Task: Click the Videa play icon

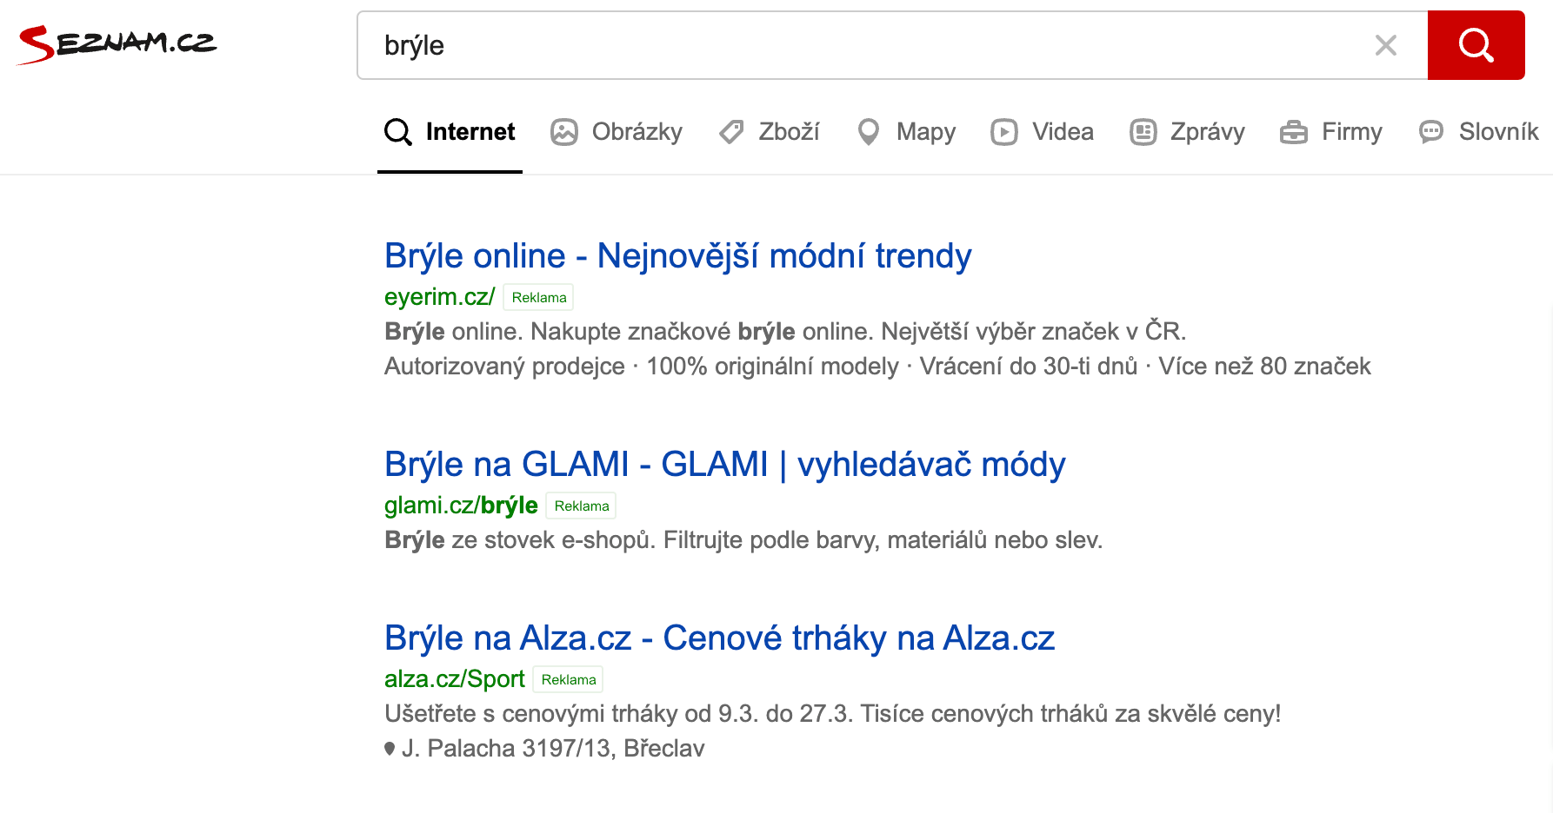Action: tap(1004, 132)
